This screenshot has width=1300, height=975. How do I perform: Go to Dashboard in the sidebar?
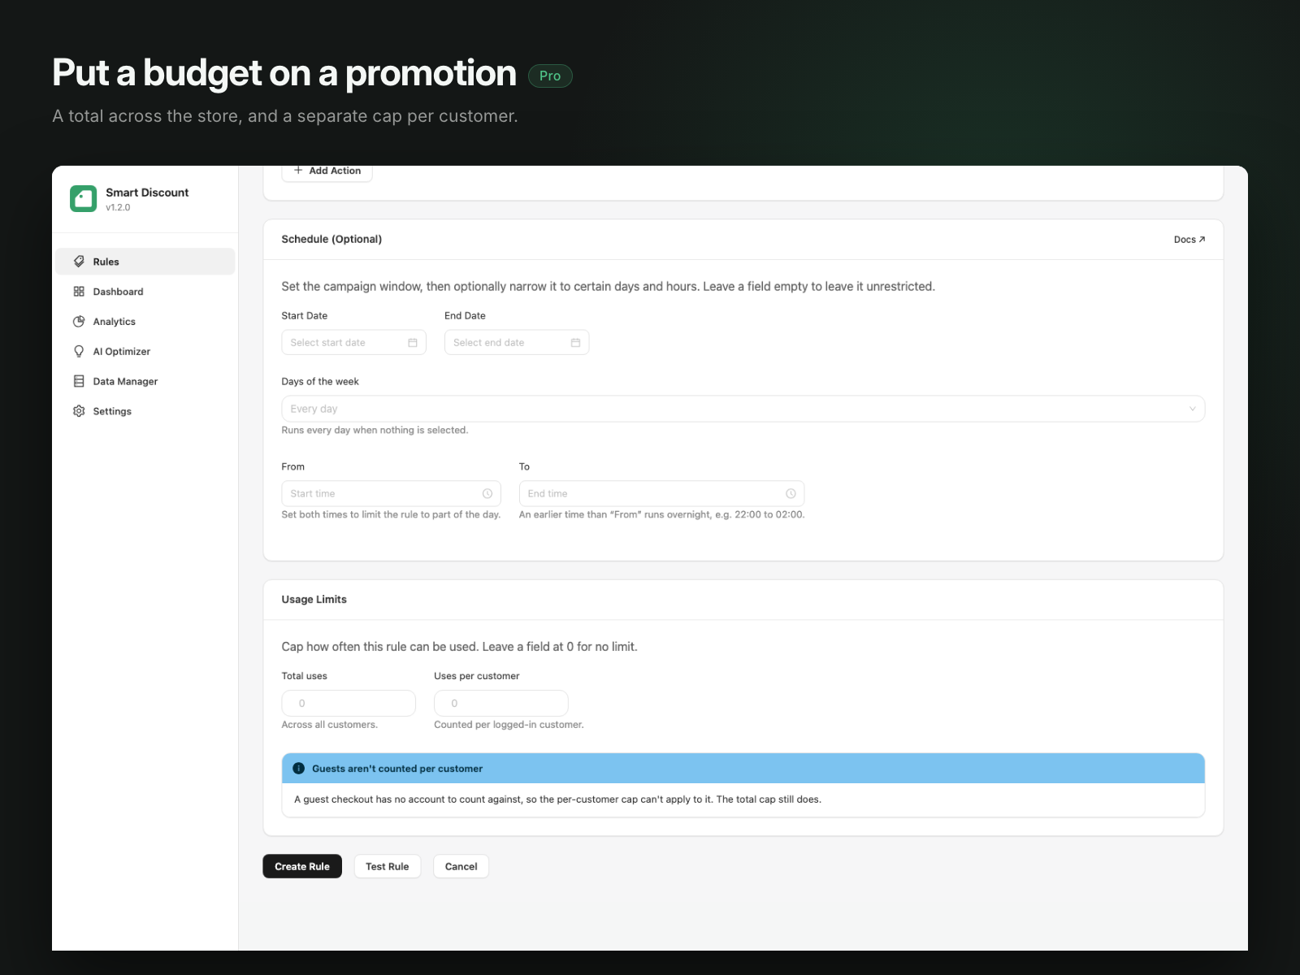click(145, 292)
